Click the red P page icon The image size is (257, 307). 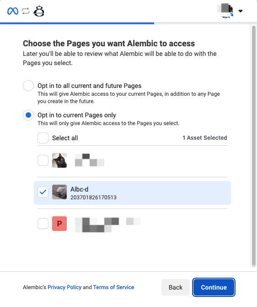coord(59,224)
